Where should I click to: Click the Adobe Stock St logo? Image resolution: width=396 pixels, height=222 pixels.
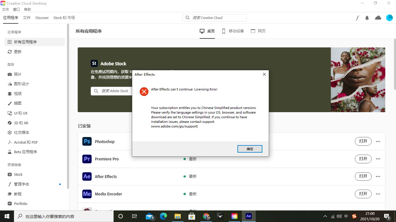click(x=94, y=63)
